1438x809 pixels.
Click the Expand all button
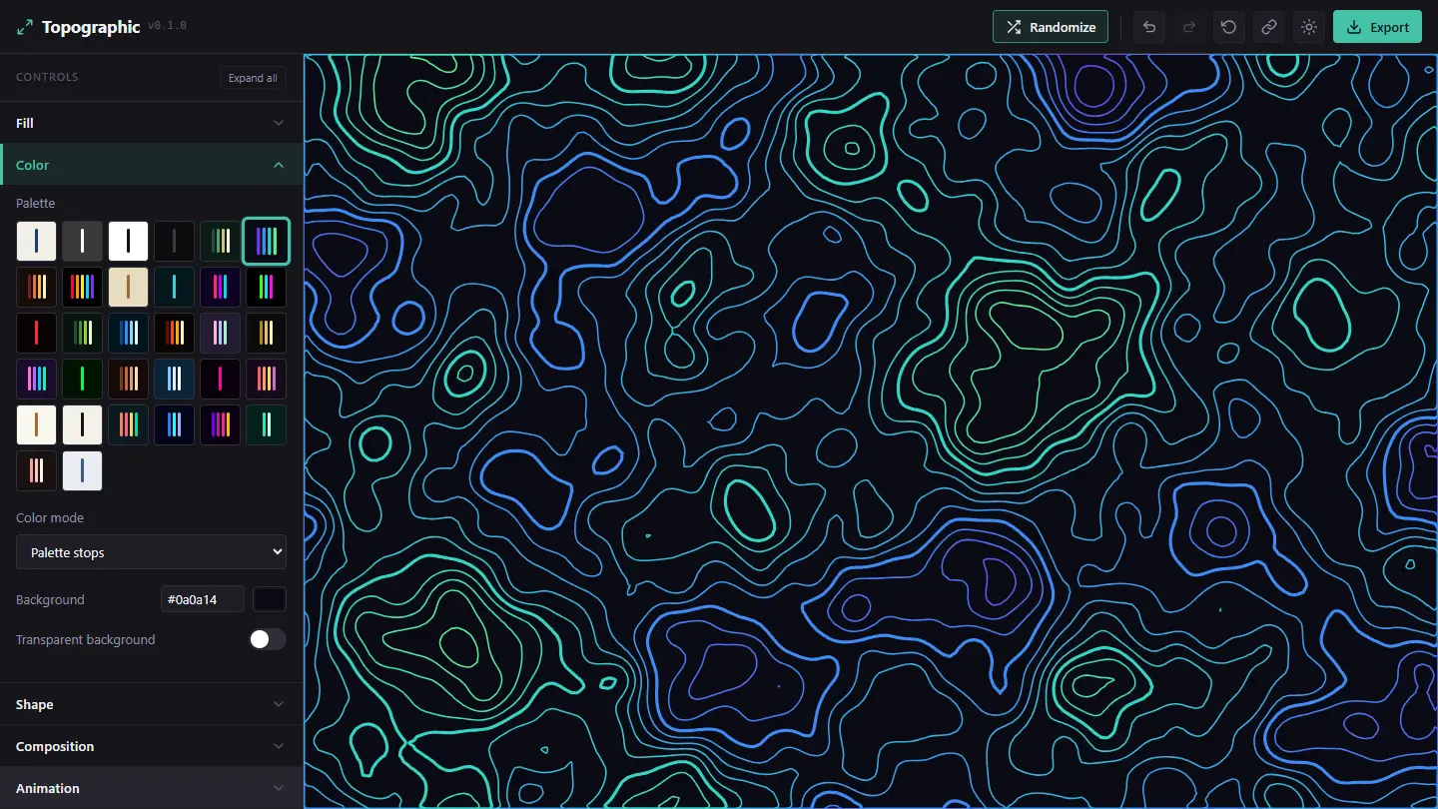tap(253, 78)
